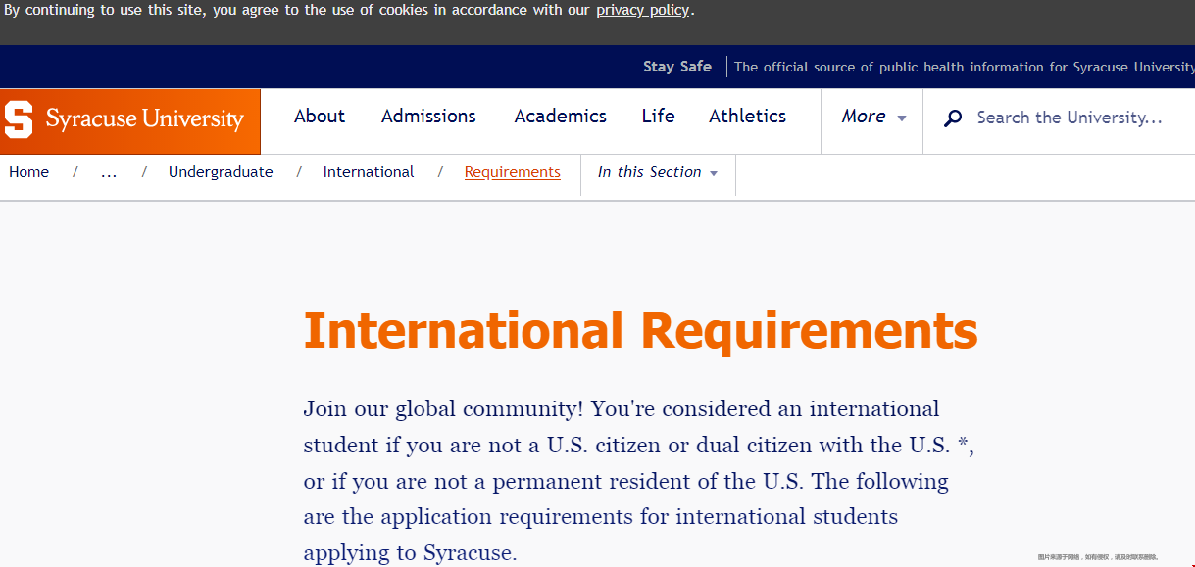The image size is (1195, 567).
Task: Go to Undergraduate breadcrumb
Action: click(x=221, y=172)
